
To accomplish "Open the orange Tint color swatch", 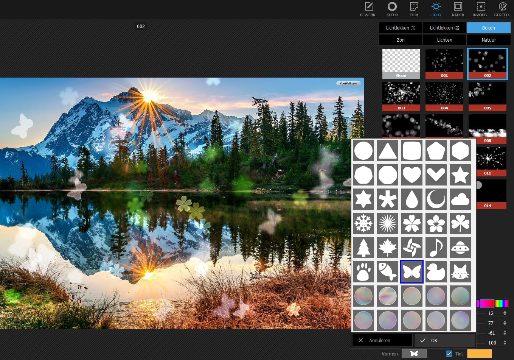I will 479,354.
